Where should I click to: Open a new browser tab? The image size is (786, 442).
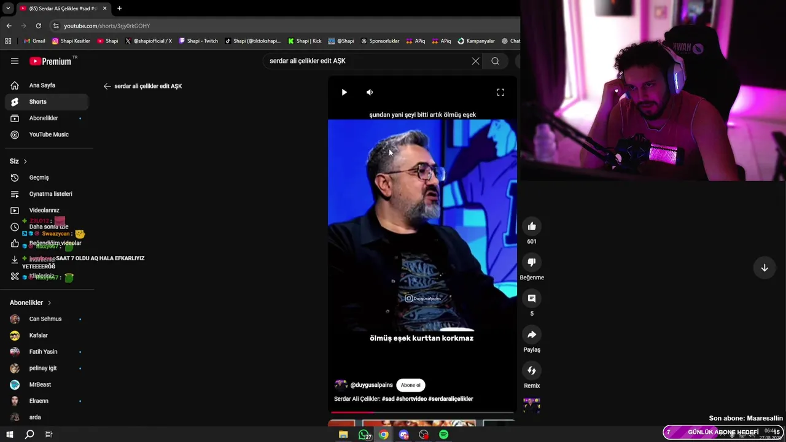119,9
